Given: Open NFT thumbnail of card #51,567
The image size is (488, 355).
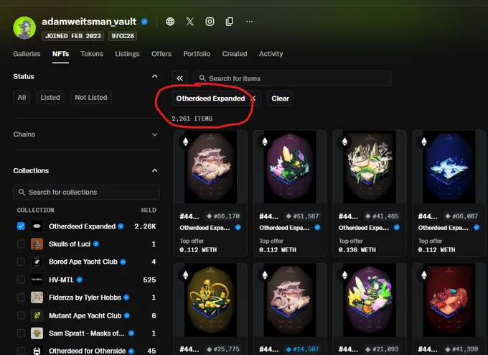Looking at the screenshot, I should [290, 167].
